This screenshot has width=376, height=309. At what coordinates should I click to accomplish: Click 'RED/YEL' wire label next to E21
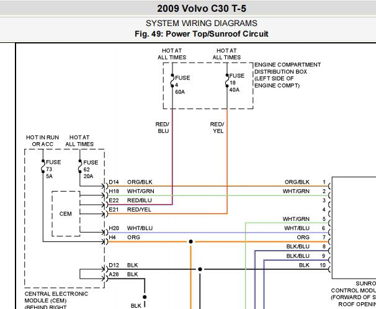coord(139,210)
